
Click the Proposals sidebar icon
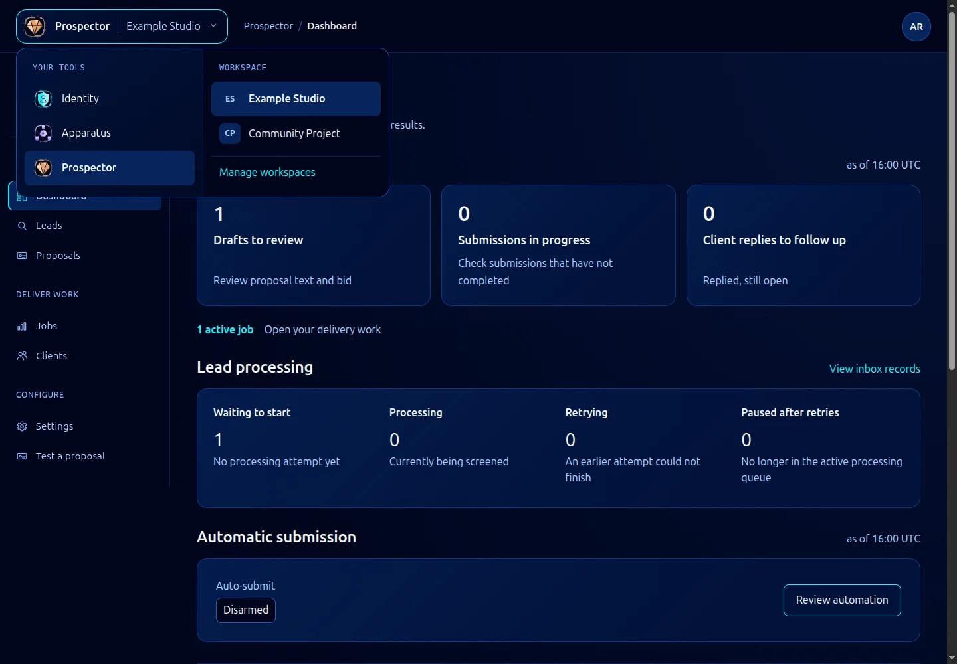22,256
